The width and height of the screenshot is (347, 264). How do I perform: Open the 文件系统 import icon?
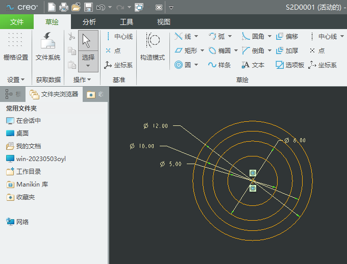[x=48, y=47]
